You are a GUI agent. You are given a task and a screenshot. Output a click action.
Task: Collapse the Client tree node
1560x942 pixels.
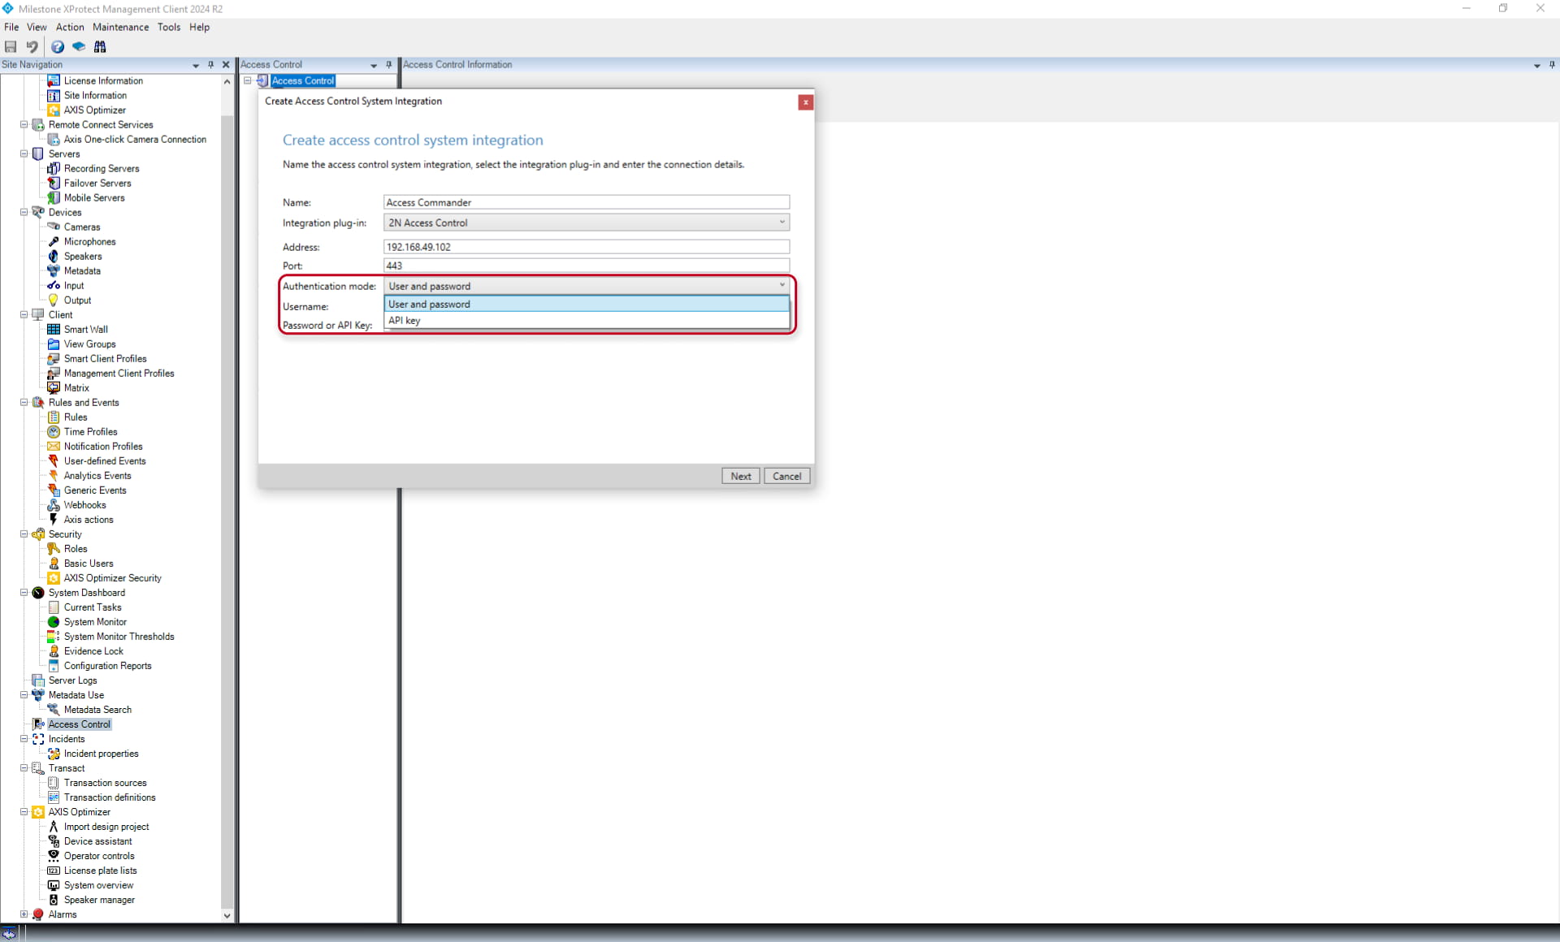pyautogui.click(x=24, y=314)
